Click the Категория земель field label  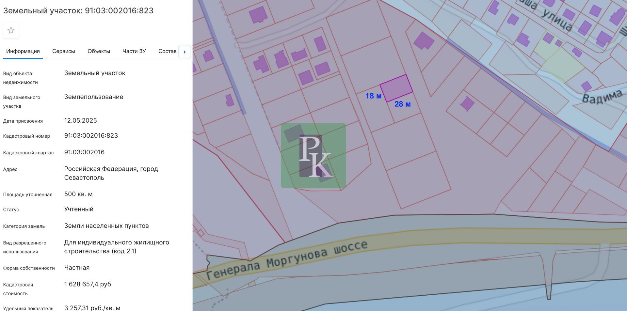[x=24, y=226]
